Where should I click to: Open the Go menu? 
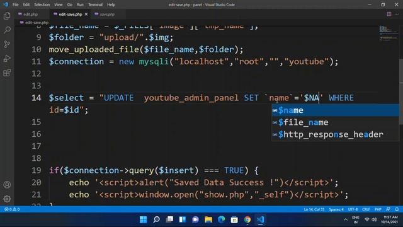70,4
